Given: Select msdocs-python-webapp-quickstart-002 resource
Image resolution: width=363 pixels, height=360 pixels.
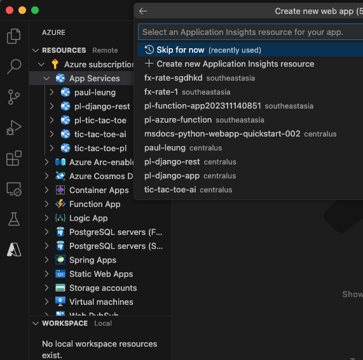Looking at the screenshot, I should pos(250,134).
